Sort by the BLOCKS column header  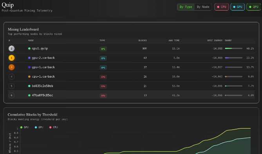[x=143, y=40]
